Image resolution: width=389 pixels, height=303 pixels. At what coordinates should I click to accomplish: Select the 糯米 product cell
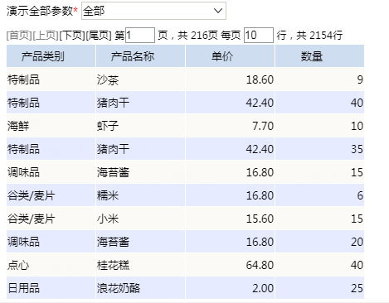click(140, 195)
